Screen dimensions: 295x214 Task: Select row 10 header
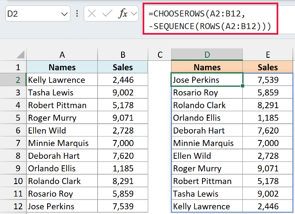(x=13, y=181)
